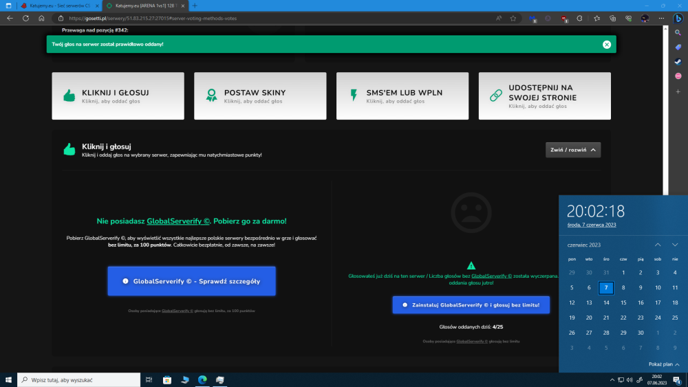The height and width of the screenshot is (387, 688).
Task: Open the Steam icon in the sidebar
Action: (x=678, y=62)
